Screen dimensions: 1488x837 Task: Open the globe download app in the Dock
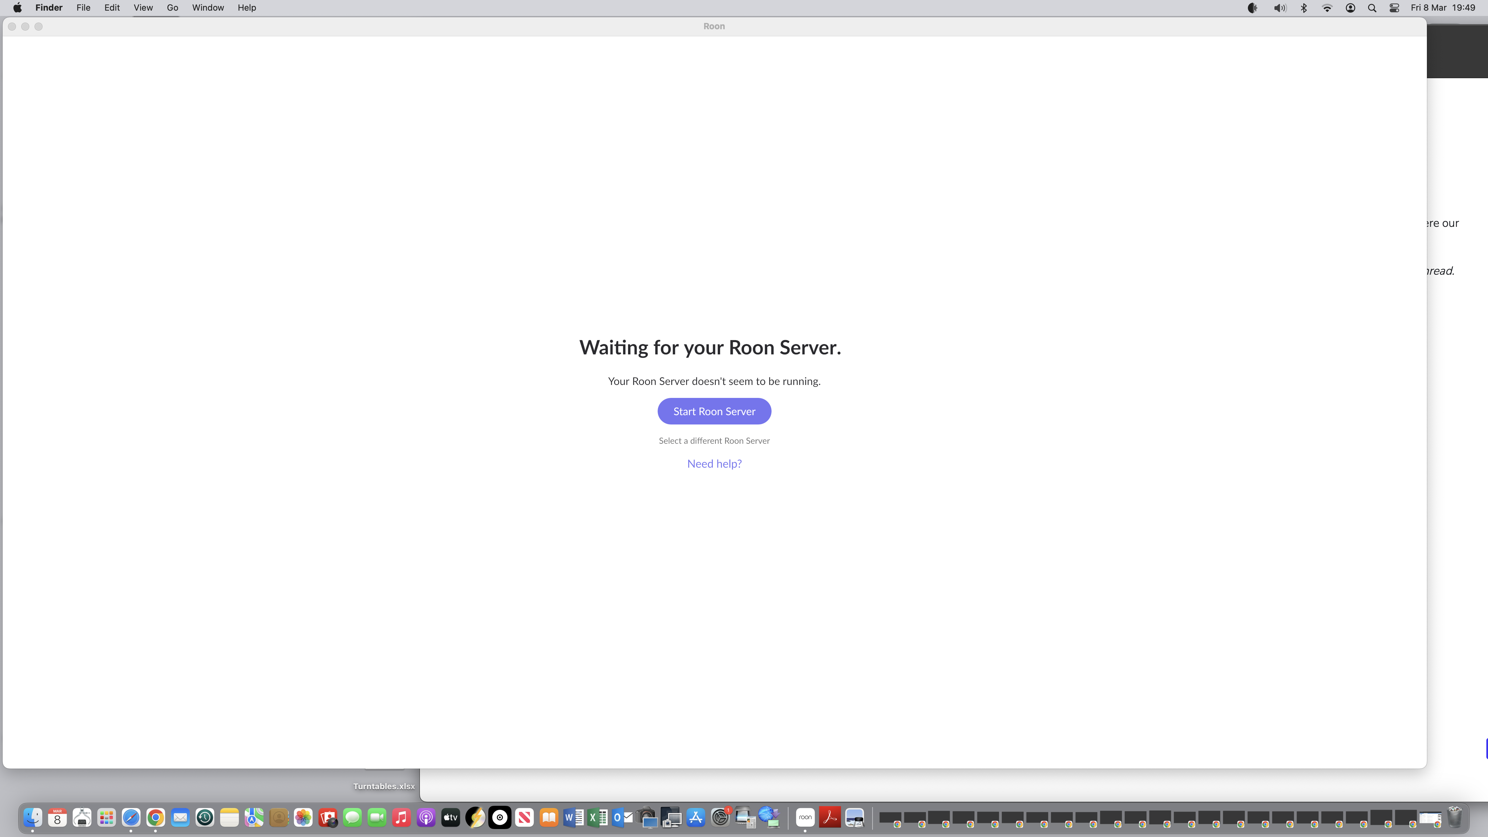point(770,818)
